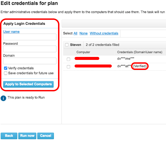Select All computers link
The width and height of the screenshot is (166, 145).
[x=75, y=33]
